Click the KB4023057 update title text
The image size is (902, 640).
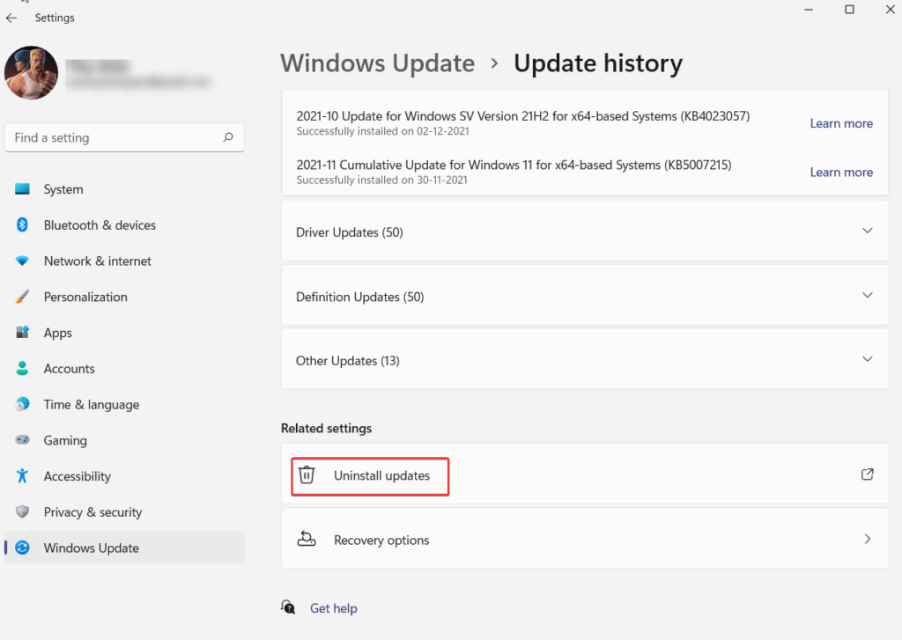pos(523,116)
